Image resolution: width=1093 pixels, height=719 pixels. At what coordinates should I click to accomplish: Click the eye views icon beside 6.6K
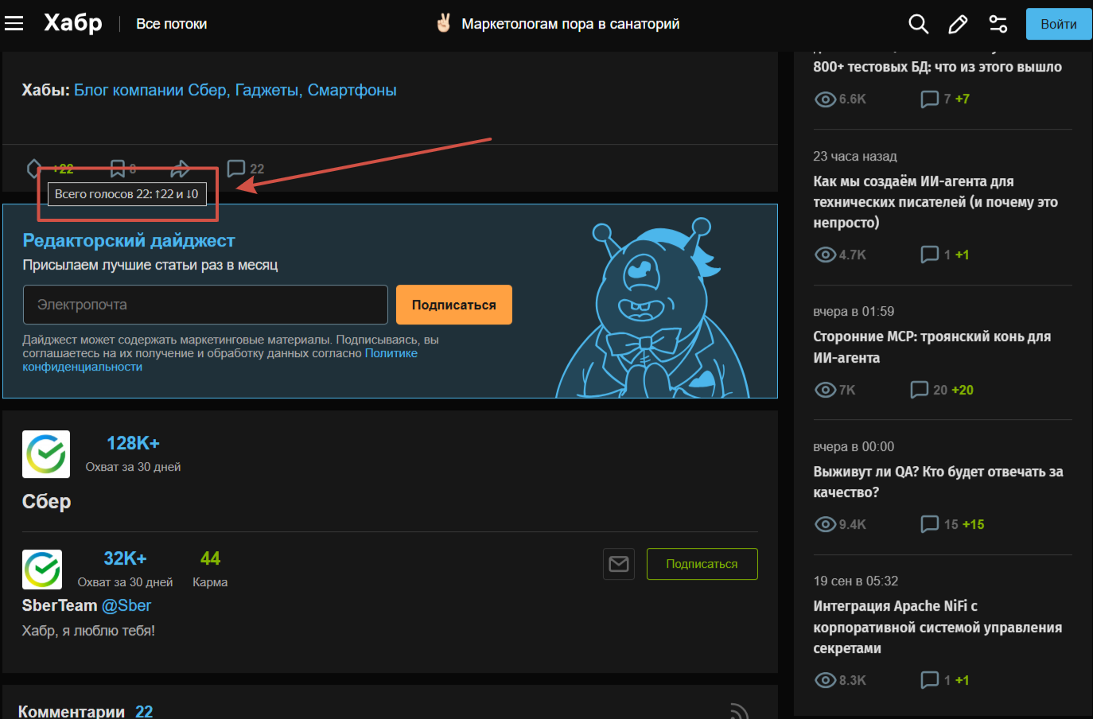pyautogui.click(x=825, y=99)
